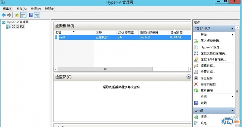Collapse the 2012-R2 actions section
Viewport: 242px width, 127px height.
pos(232,28)
